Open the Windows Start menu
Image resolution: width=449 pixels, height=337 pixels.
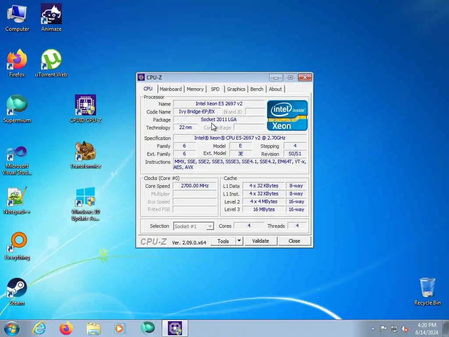tap(12, 328)
